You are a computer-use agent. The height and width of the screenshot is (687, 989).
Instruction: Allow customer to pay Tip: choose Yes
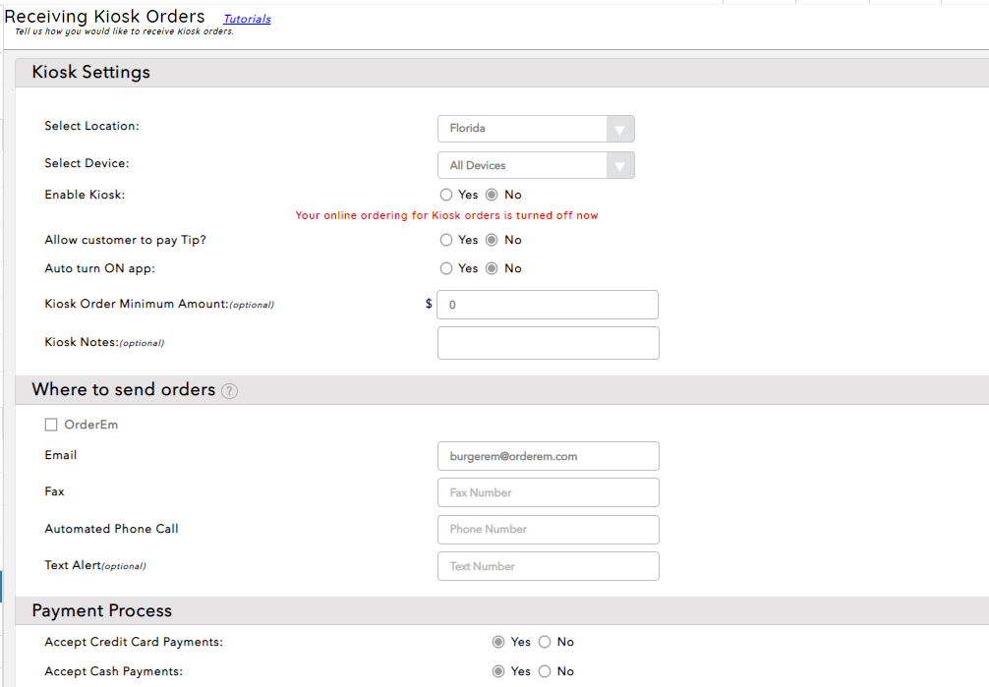click(446, 240)
